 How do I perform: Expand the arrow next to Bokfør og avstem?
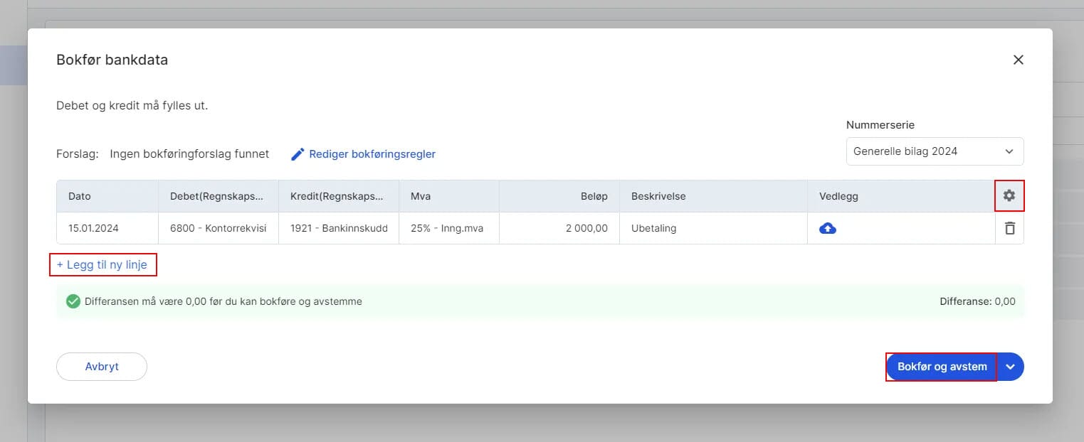[x=1010, y=367]
